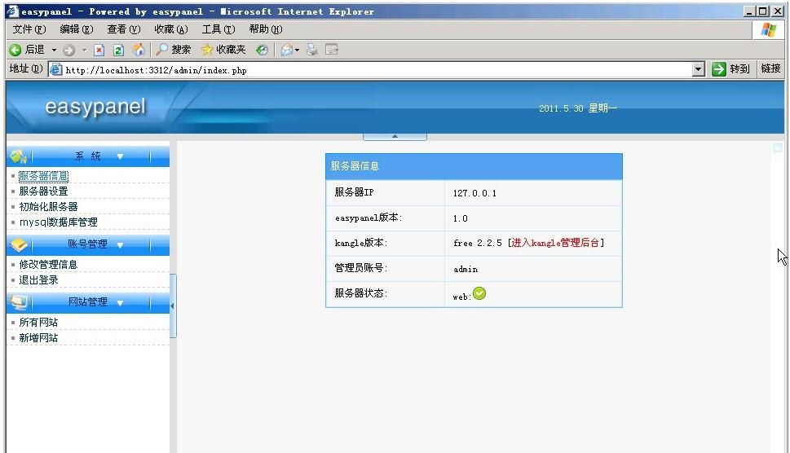790x453 pixels.
Task: Click the admin account value
Action: (466, 270)
